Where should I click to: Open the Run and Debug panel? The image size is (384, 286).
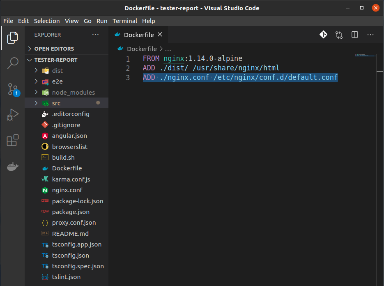(12, 115)
